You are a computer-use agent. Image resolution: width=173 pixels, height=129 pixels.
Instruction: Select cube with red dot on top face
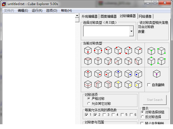click(88, 74)
